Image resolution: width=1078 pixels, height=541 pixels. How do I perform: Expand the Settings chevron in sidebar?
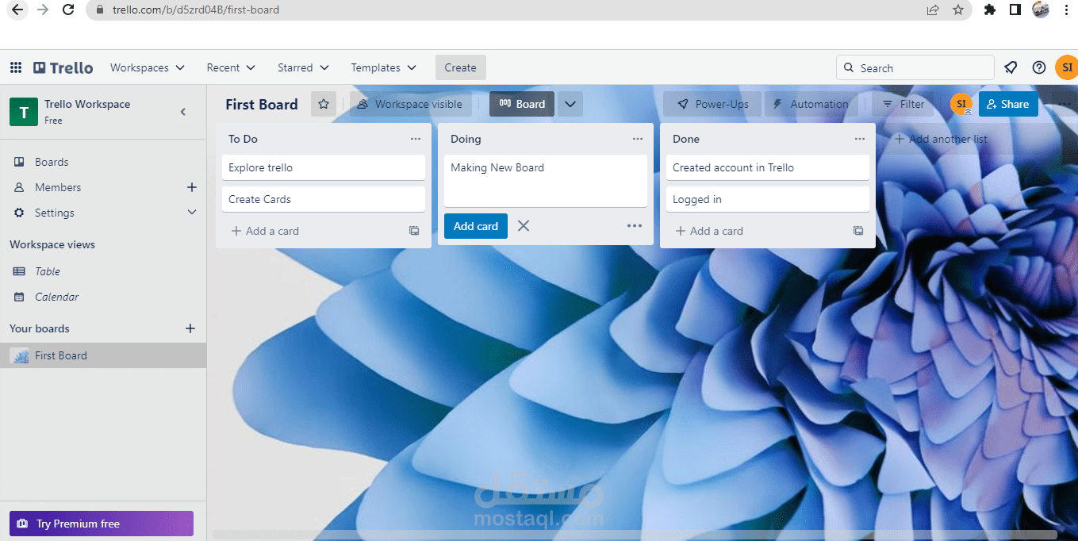click(x=191, y=213)
